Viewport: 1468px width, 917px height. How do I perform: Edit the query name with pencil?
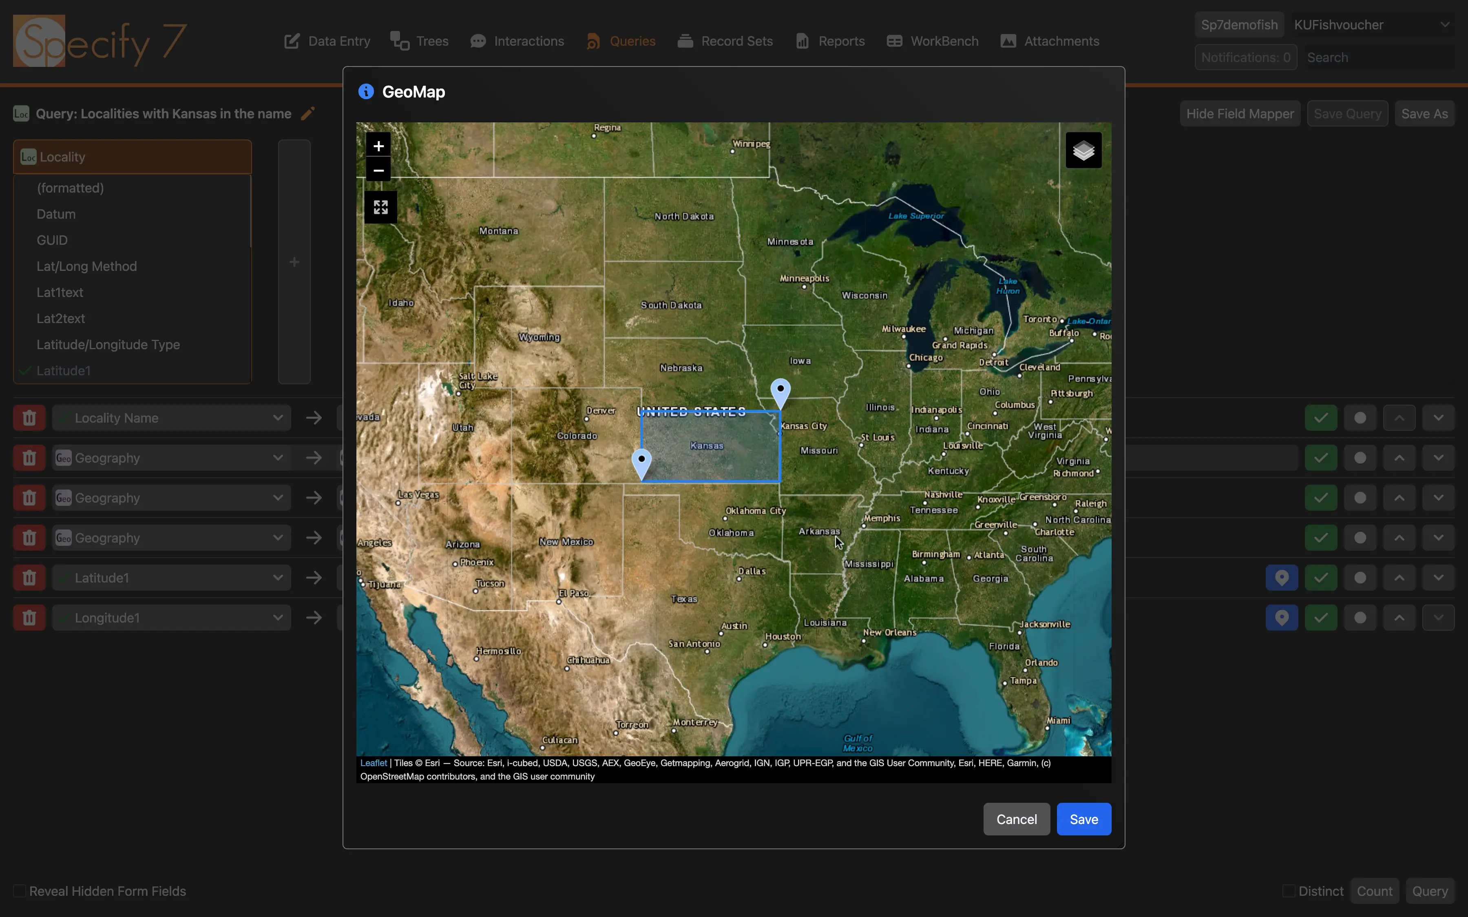click(x=308, y=114)
